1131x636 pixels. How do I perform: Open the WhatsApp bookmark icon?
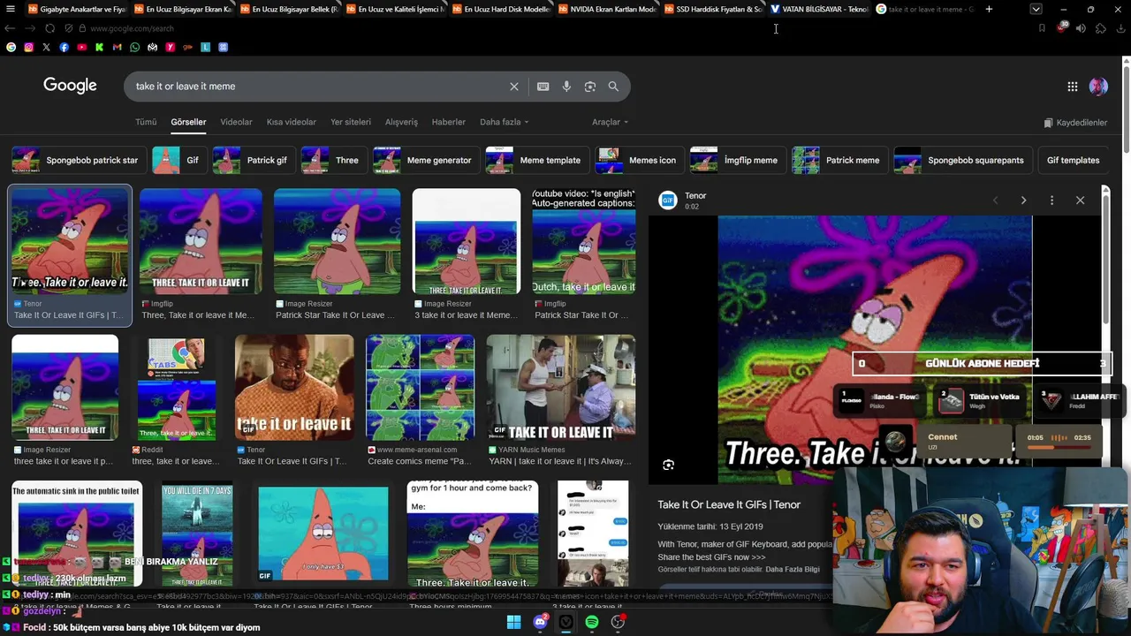(x=134, y=47)
